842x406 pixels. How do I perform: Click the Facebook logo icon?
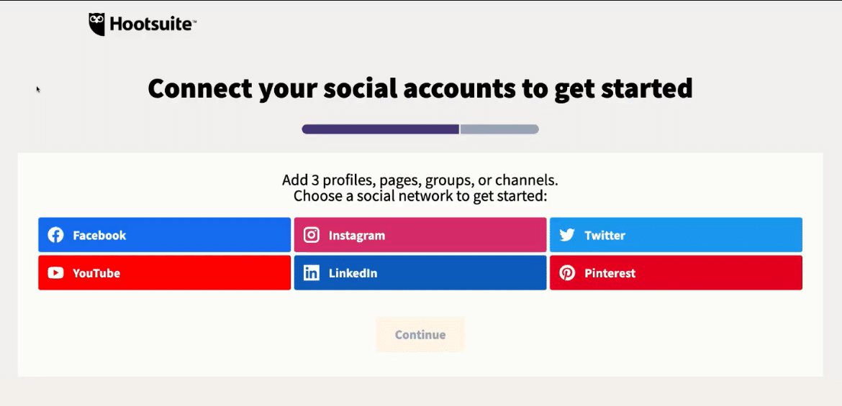click(56, 235)
